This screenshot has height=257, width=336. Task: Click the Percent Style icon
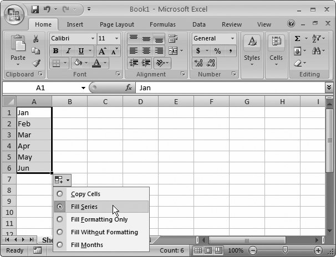[x=217, y=51]
